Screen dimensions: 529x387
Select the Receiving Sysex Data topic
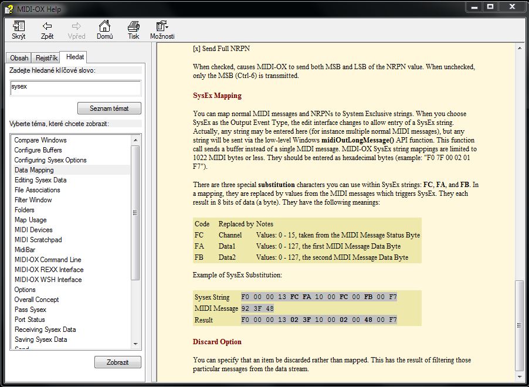coord(45,330)
